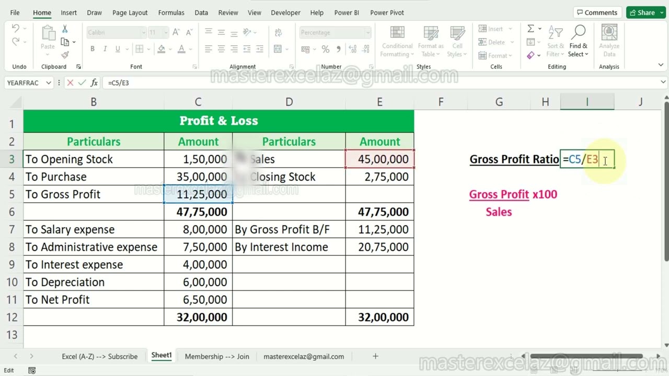Viewport: 669px width, 376px height.
Task: Add a new sheet with plus button
Action: point(375,356)
